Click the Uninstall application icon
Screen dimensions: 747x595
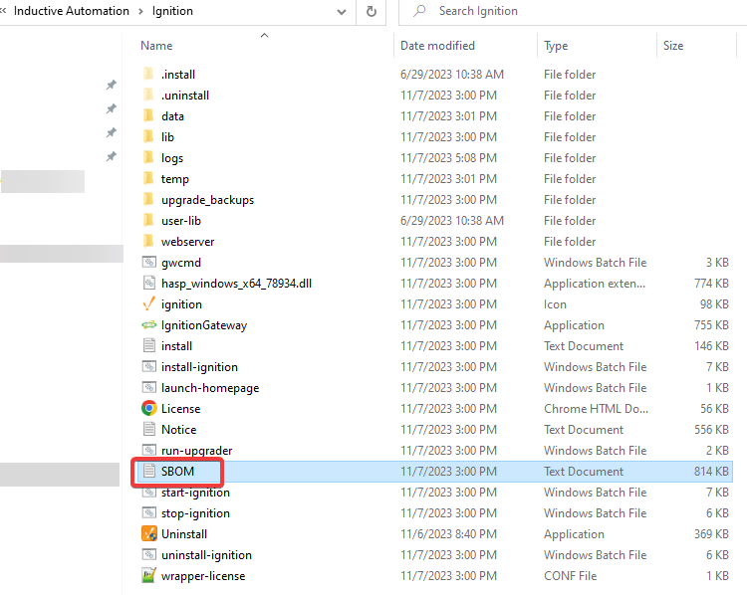coord(149,533)
